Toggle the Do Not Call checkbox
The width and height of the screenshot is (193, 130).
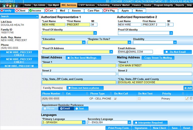pyautogui.click(x=115, y=99)
